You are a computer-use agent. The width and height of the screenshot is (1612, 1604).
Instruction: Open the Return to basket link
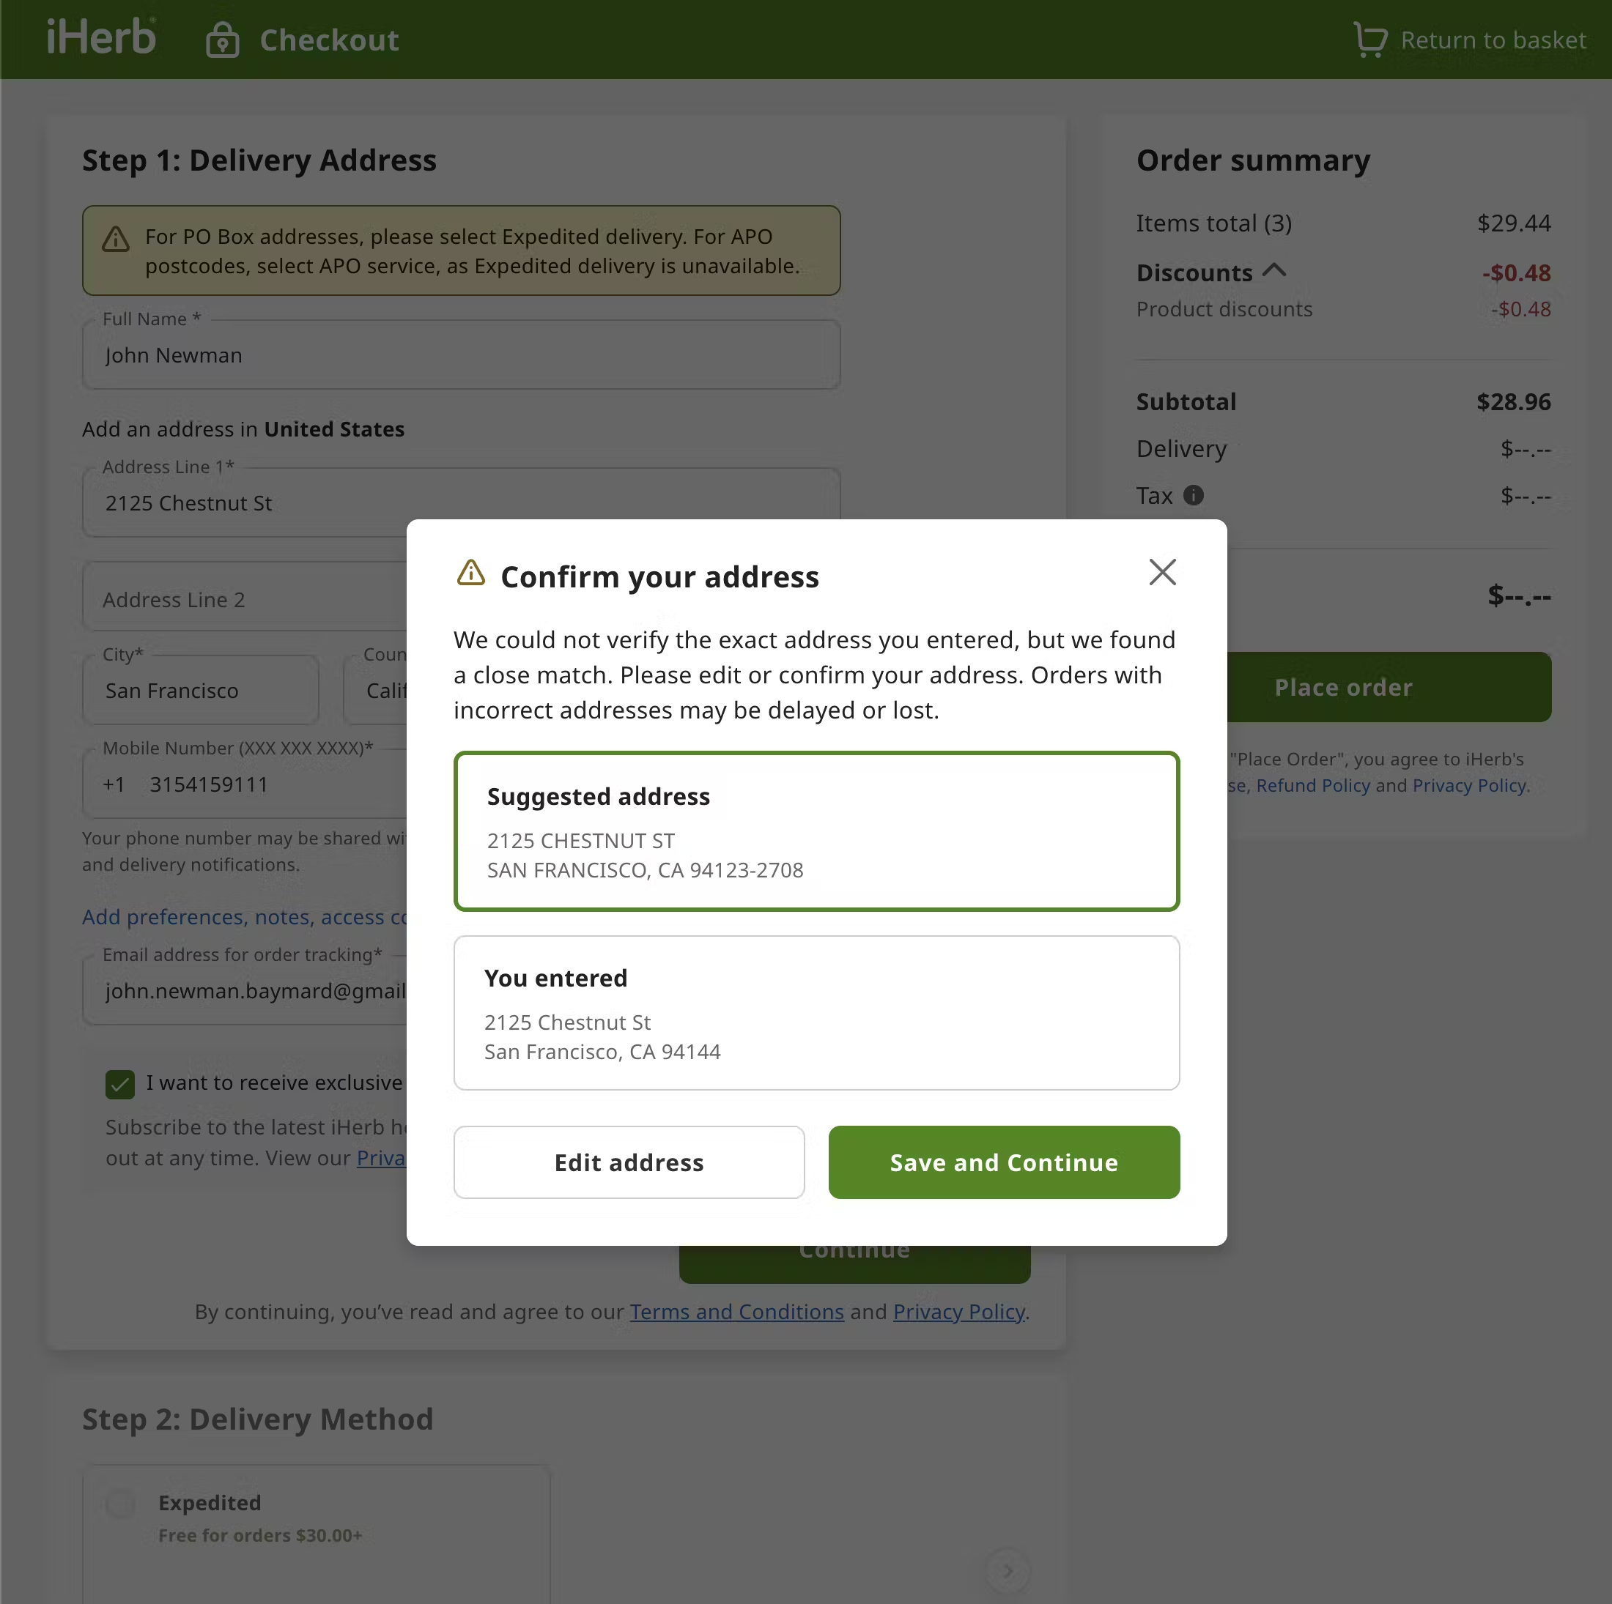[1492, 40]
